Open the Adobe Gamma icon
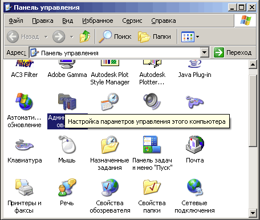Screen dimensions: 260x220 coord(67,64)
